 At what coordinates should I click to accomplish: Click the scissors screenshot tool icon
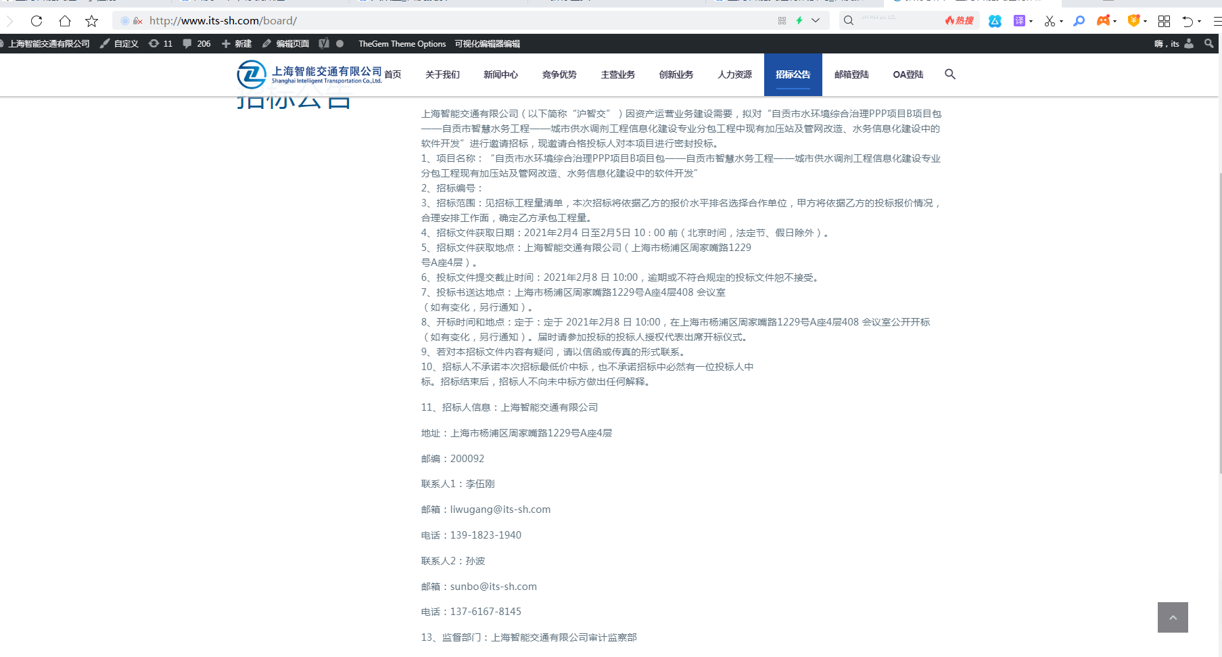(1050, 21)
